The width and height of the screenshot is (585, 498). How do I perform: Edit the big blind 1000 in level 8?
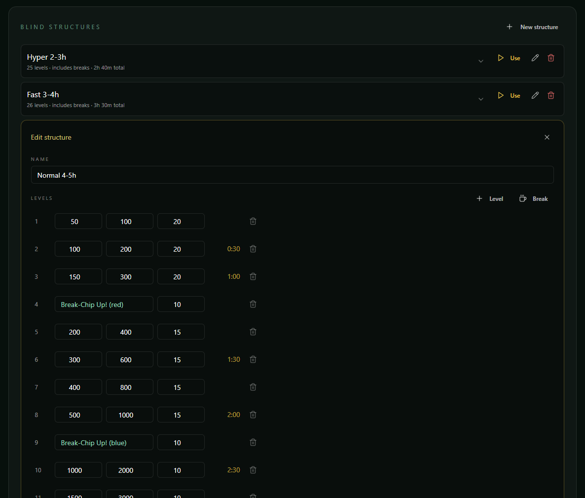129,415
